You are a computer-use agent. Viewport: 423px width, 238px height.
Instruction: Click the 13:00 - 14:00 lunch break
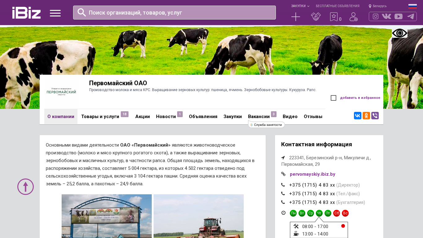(x=315, y=234)
